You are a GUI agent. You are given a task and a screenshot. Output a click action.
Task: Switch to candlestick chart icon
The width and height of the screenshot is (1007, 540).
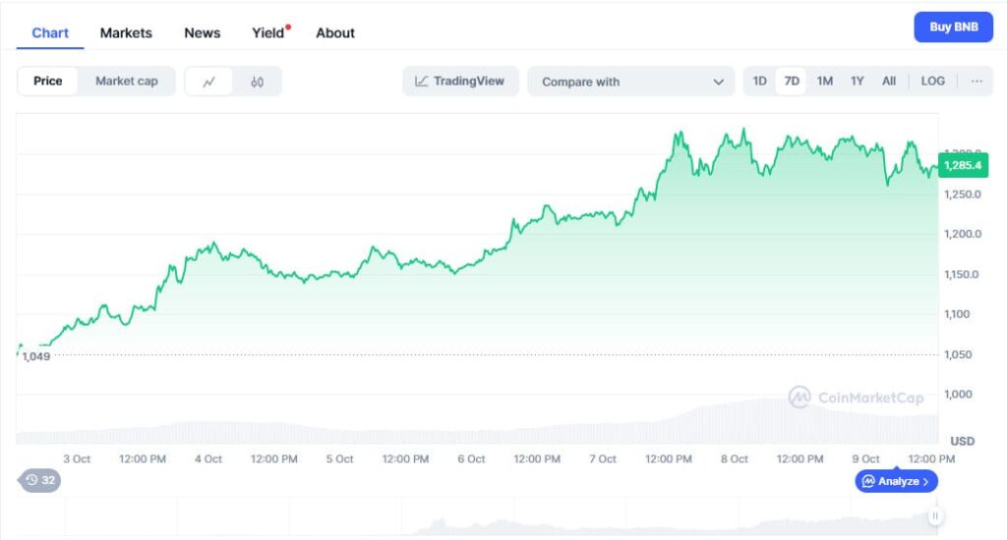257,81
